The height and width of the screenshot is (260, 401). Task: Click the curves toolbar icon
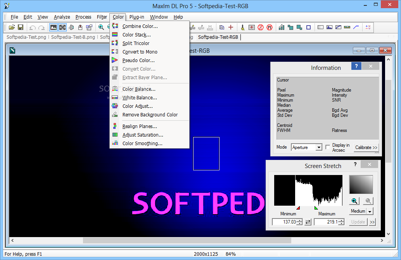[x=338, y=28]
